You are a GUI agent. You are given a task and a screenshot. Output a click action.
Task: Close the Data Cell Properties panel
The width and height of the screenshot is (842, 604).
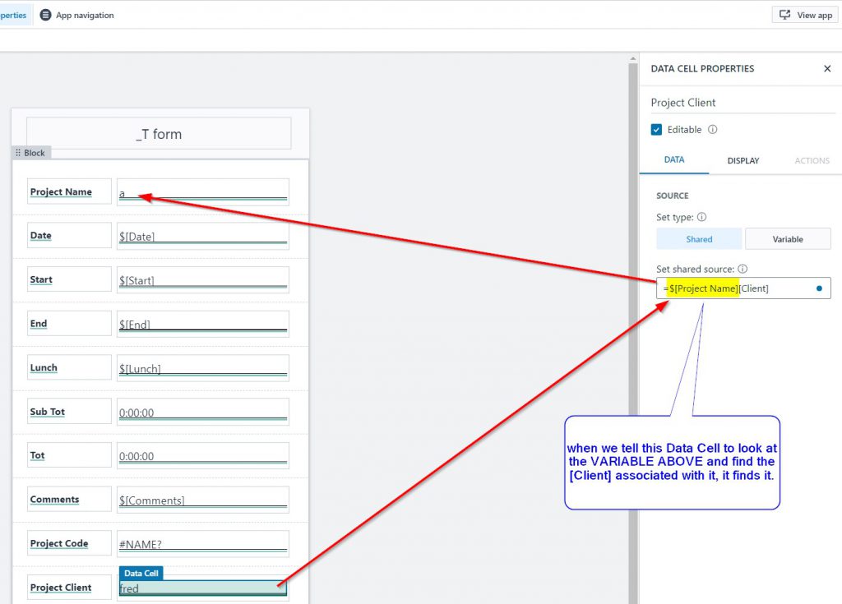pos(827,69)
